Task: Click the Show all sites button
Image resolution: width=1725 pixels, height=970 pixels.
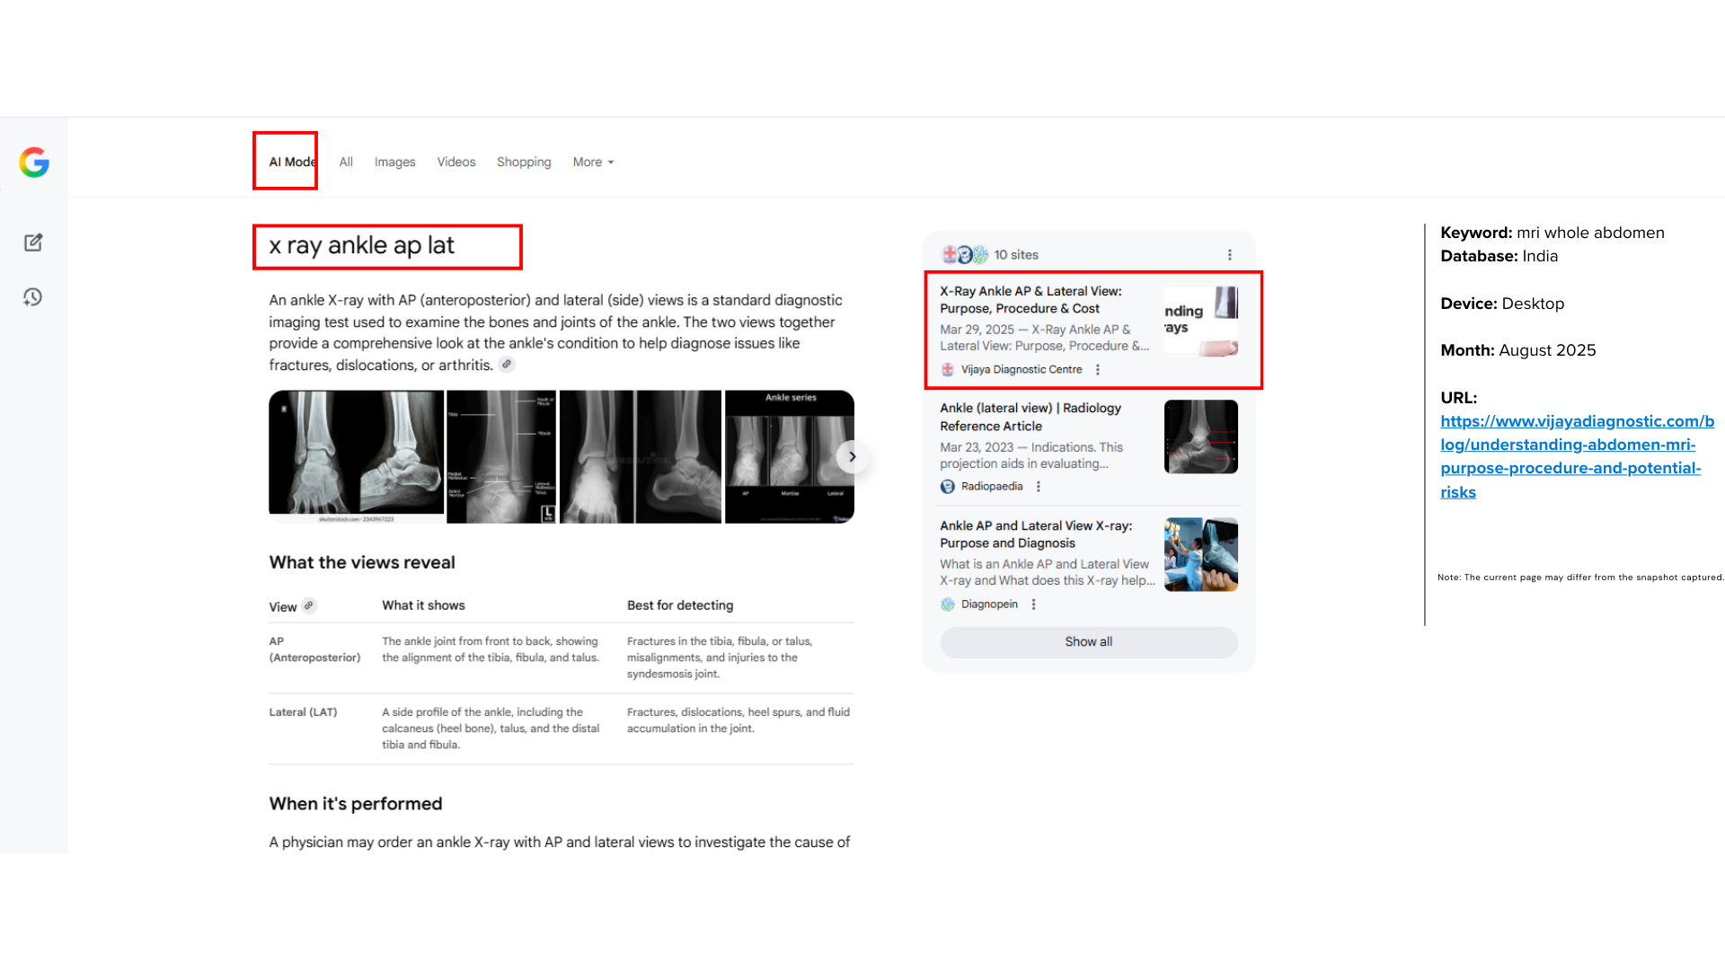Action: point(1088,642)
